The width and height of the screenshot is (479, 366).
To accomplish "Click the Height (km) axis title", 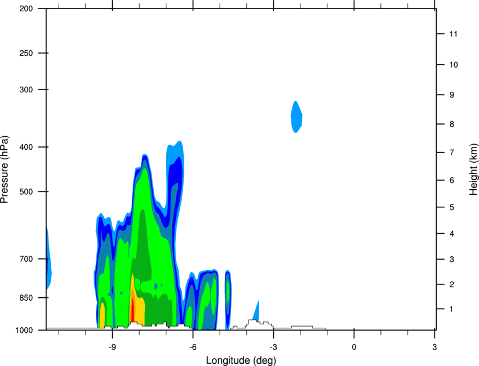I will pos(473,169).
